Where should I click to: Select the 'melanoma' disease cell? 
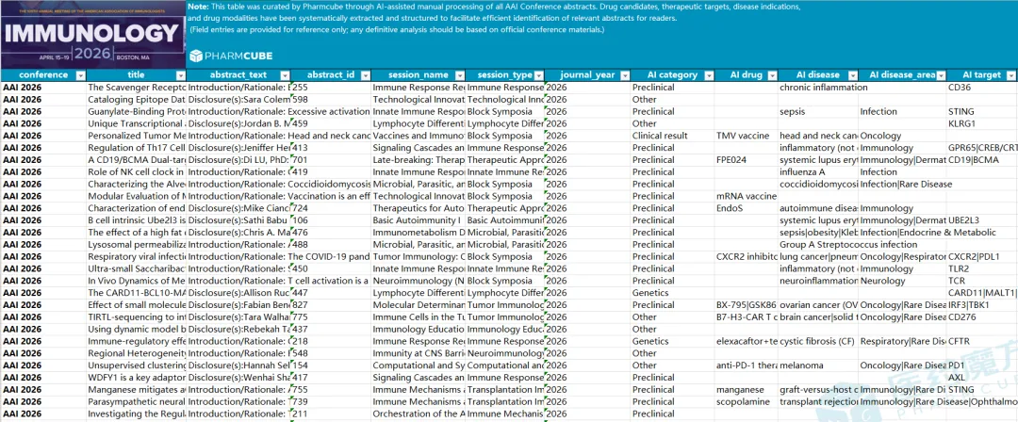pyautogui.click(x=818, y=365)
